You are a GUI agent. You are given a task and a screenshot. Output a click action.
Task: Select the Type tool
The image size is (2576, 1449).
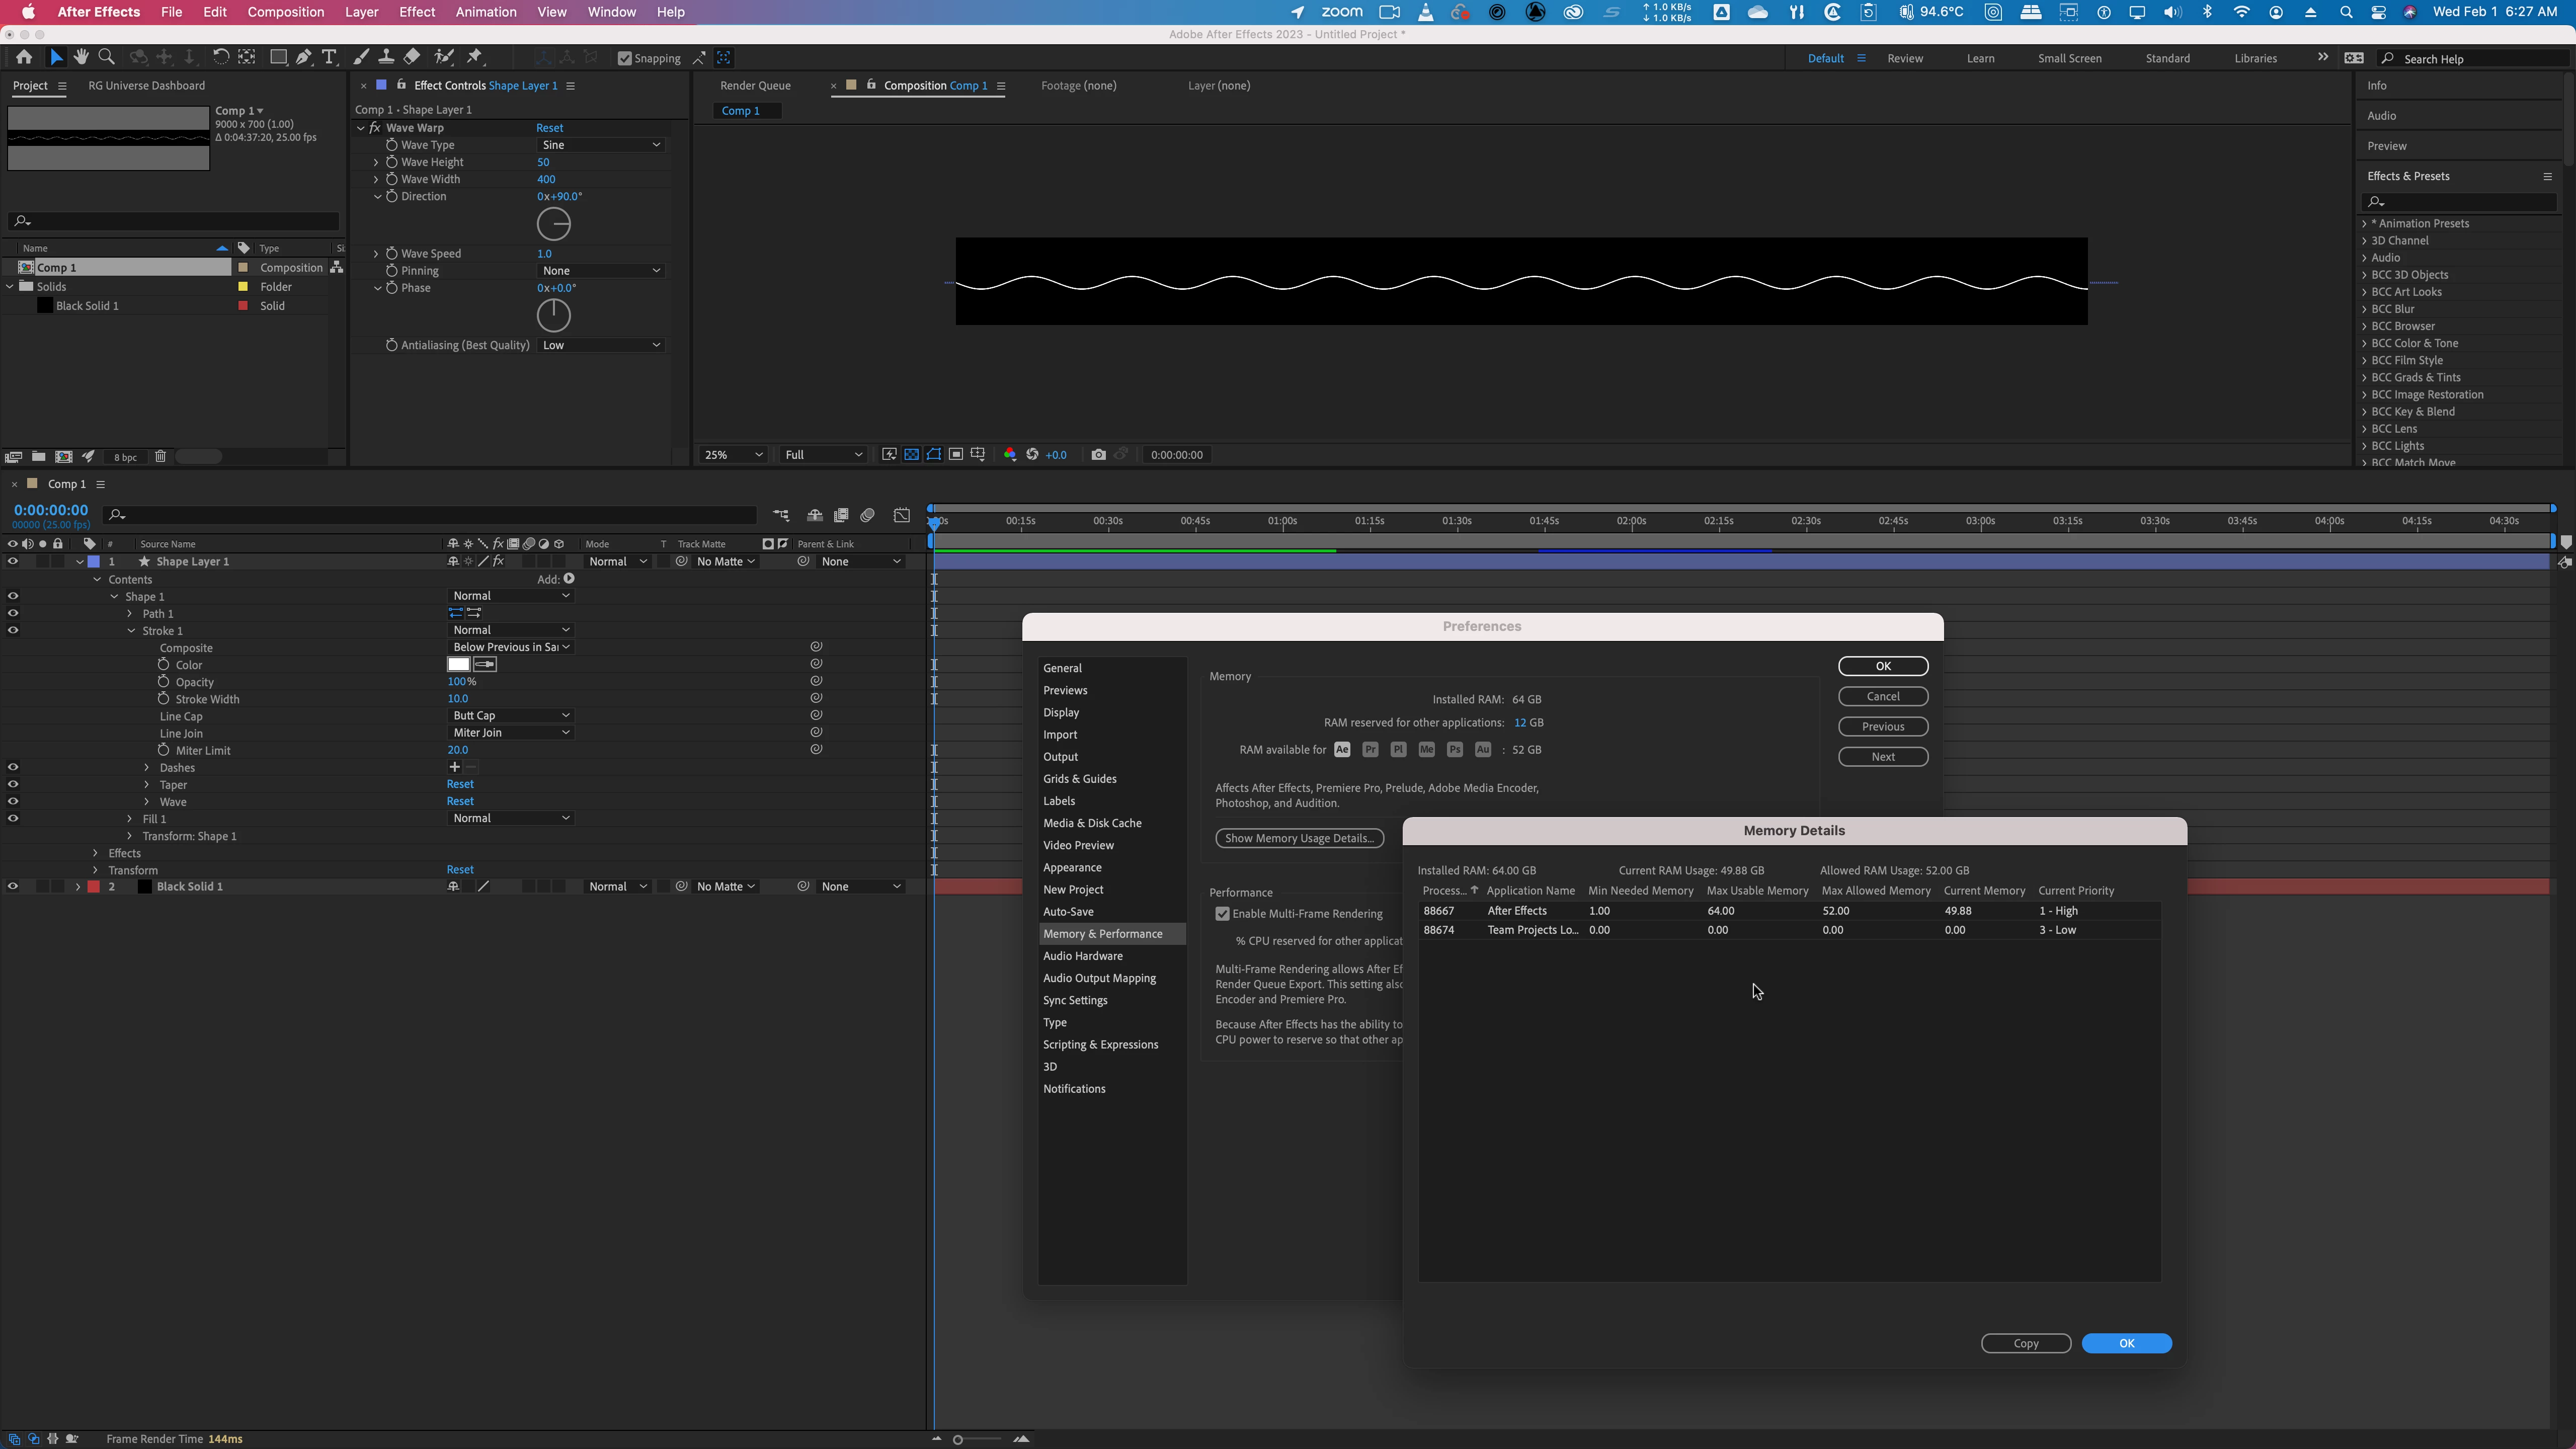pyautogui.click(x=329, y=57)
